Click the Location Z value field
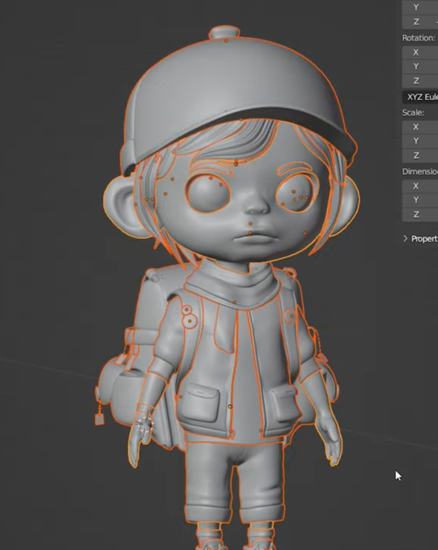 click(424, 21)
